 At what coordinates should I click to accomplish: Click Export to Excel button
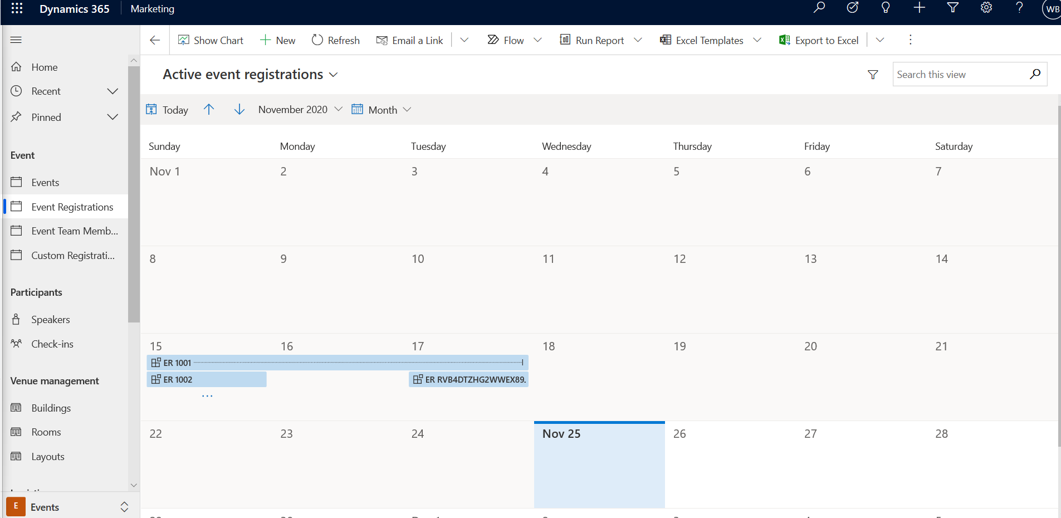point(819,40)
